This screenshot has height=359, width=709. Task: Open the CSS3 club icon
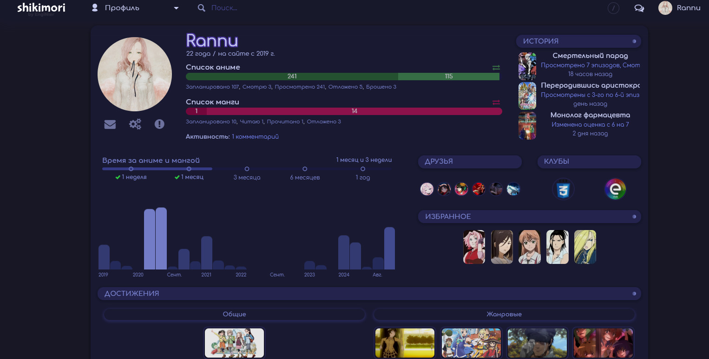point(563,190)
